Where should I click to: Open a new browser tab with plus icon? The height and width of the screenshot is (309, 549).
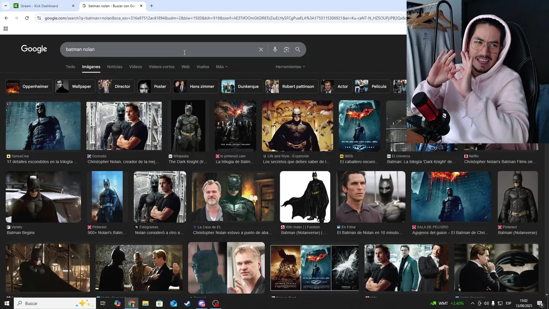(x=151, y=6)
